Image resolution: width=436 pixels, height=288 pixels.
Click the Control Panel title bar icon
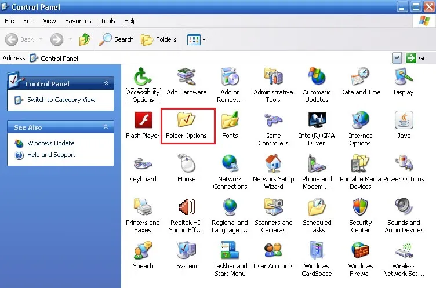tap(5, 6)
